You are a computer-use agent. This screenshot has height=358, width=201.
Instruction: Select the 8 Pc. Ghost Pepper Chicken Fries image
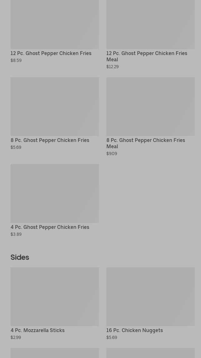[x=55, y=106]
